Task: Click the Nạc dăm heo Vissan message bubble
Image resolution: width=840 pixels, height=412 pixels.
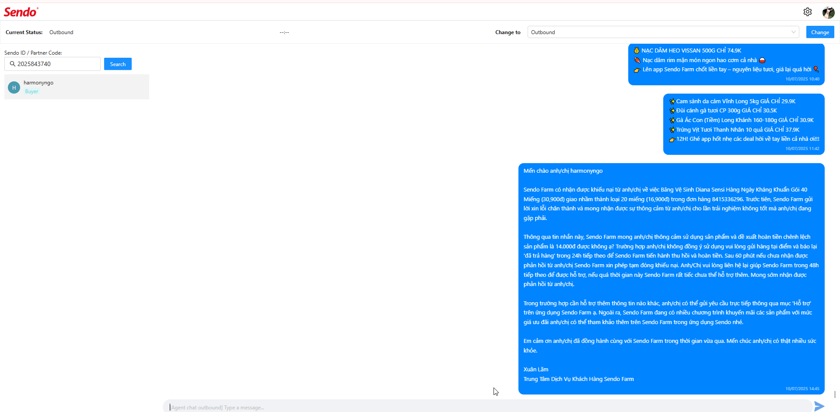Action: [x=726, y=64]
